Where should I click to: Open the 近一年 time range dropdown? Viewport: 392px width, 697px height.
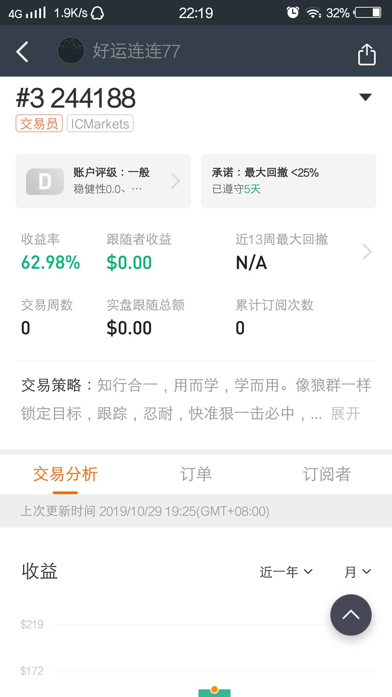(286, 572)
